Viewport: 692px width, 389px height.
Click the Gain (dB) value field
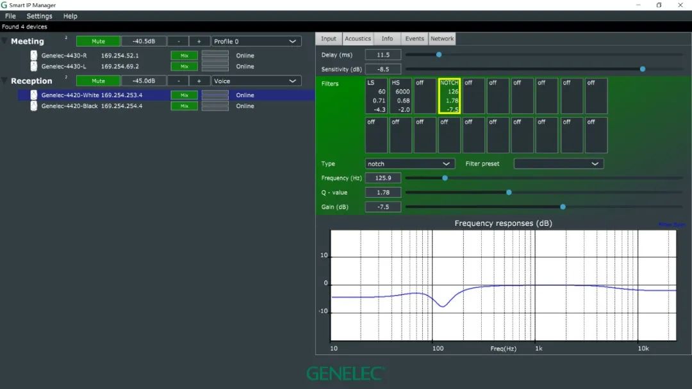(x=383, y=207)
